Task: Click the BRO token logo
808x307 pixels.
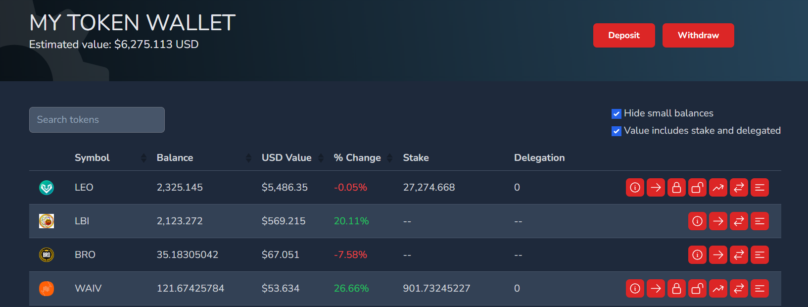Action: [x=47, y=255]
